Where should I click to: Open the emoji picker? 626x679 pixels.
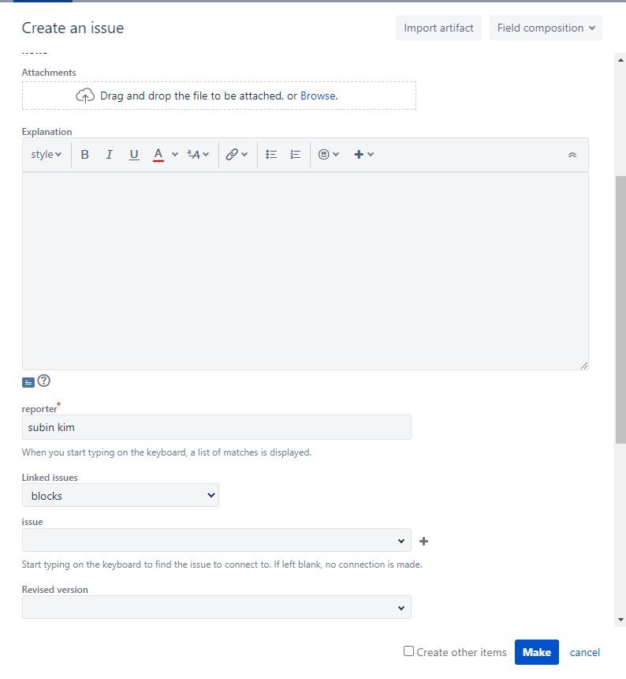point(328,155)
